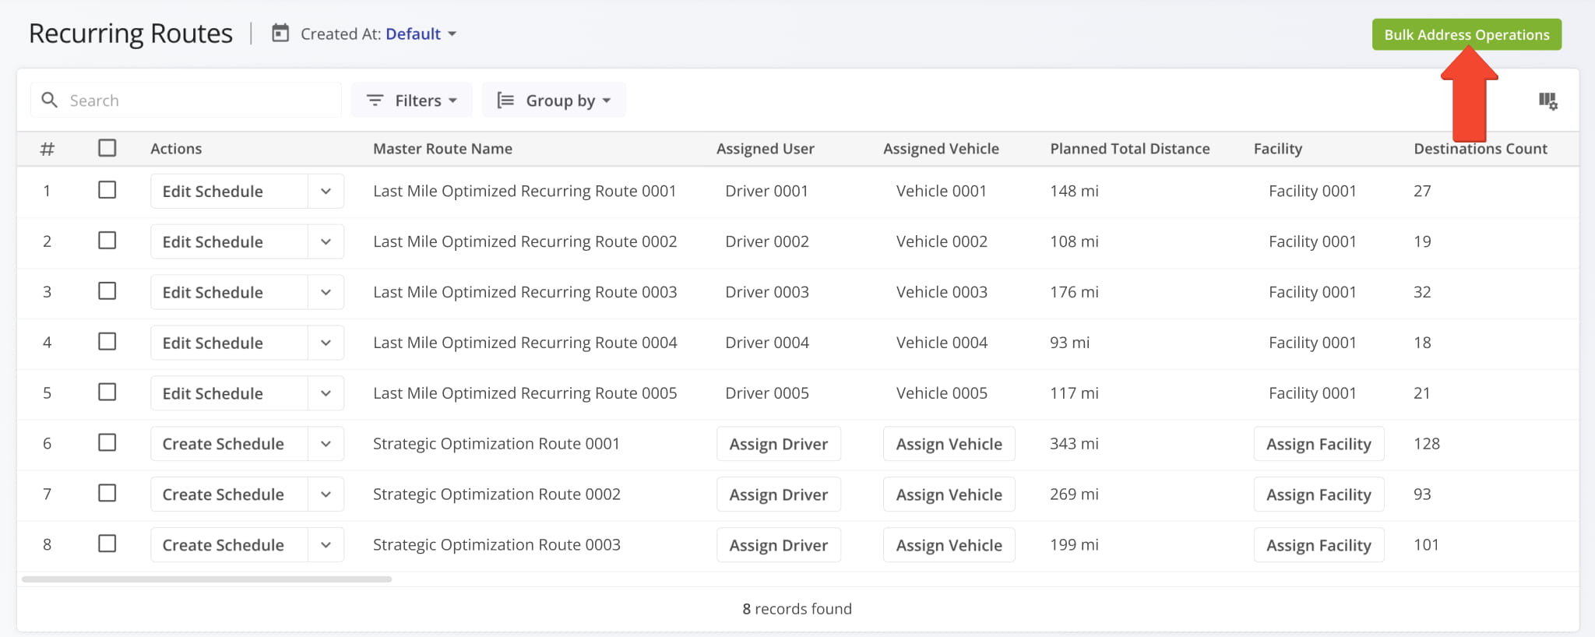1595x637 pixels.
Task: Click the 343 mi distance value
Action: coord(1074,444)
